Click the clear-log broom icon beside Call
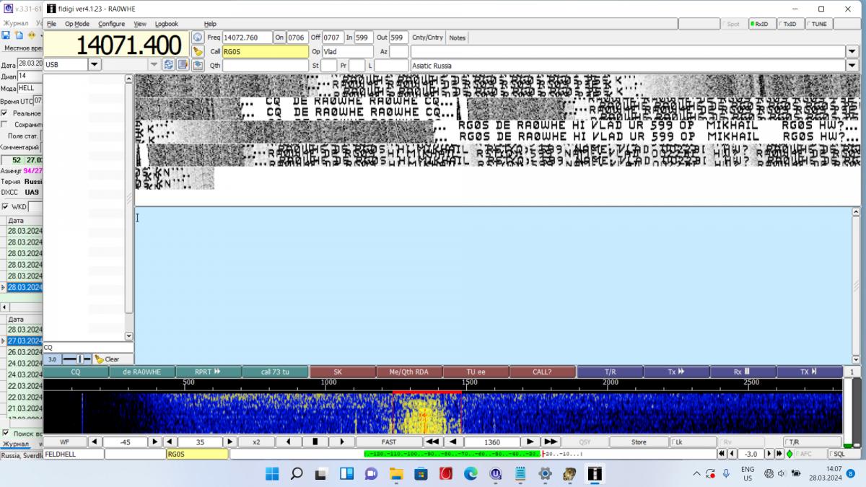 tap(198, 52)
